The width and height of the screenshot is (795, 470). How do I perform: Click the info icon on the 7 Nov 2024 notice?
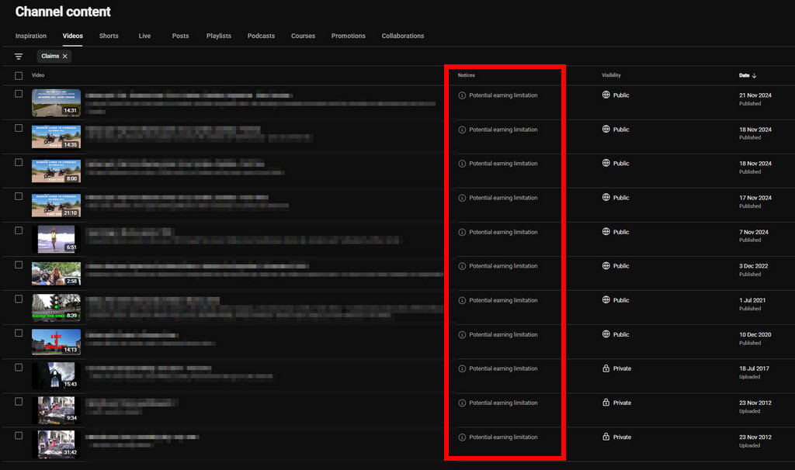point(462,232)
